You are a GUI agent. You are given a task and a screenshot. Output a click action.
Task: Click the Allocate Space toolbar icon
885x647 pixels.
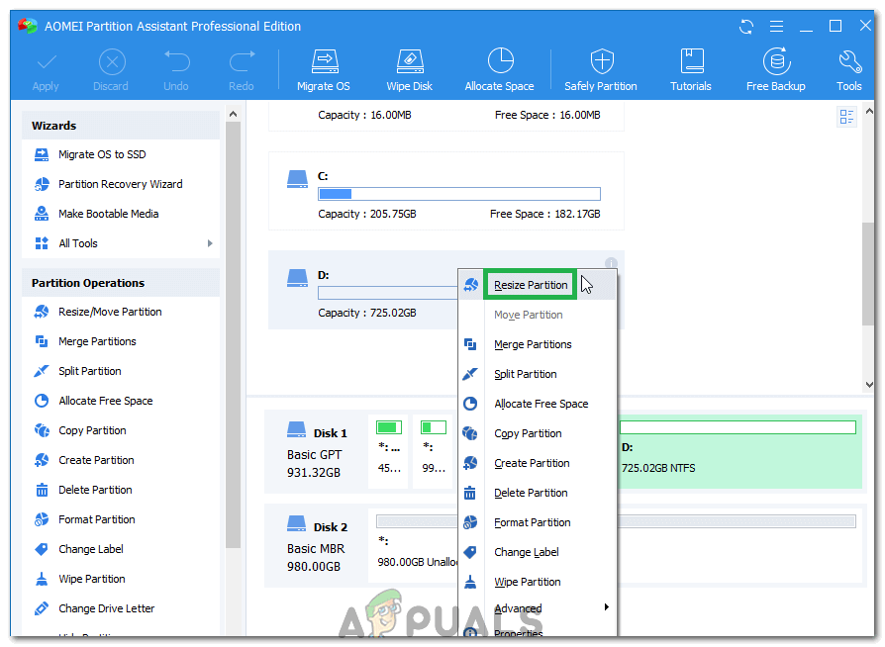click(500, 61)
